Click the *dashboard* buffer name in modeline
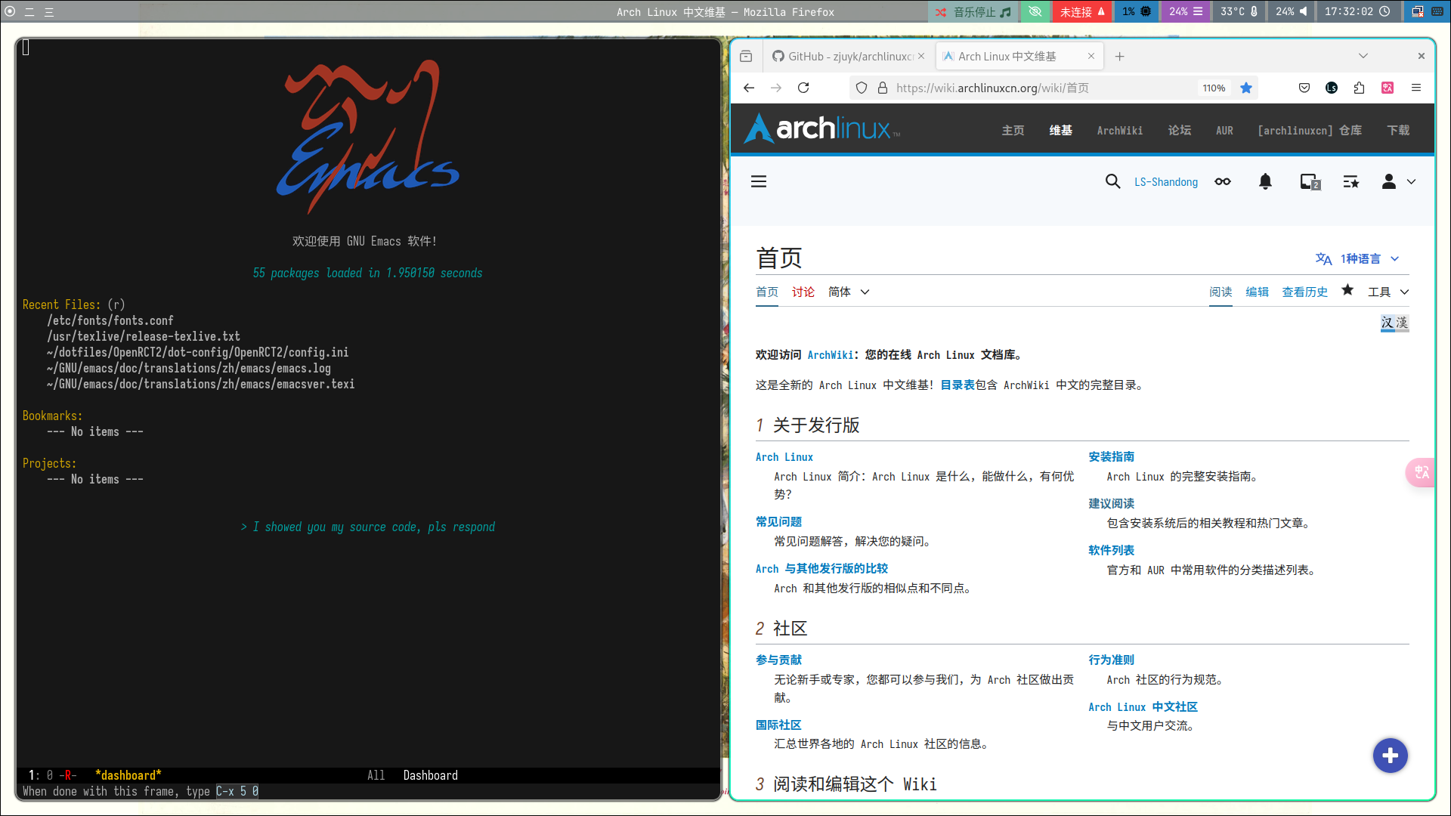Viewport: 1451px width, 816px height. tap(128, 775)
